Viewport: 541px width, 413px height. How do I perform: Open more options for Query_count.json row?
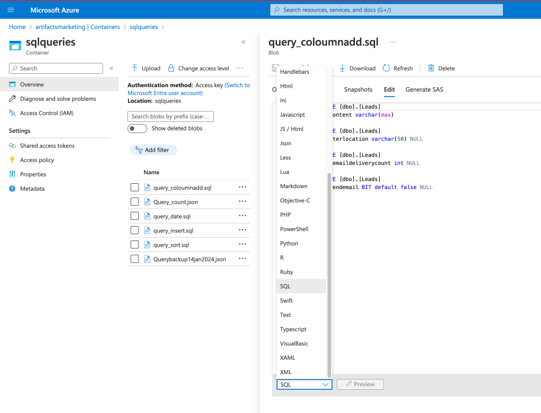[243, 201]
